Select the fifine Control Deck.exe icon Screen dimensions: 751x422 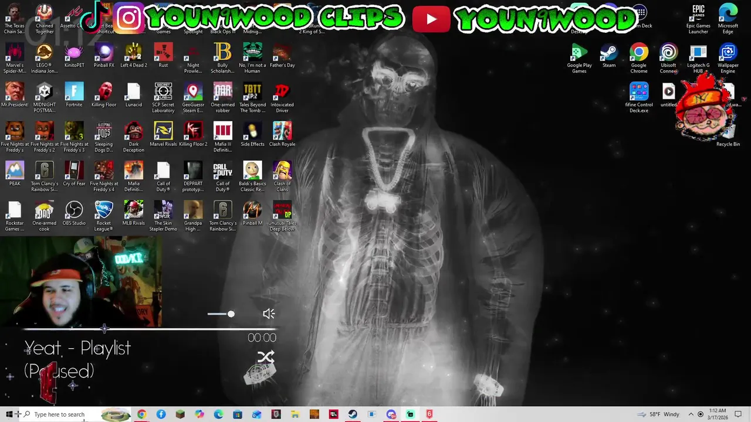(639, 97)
